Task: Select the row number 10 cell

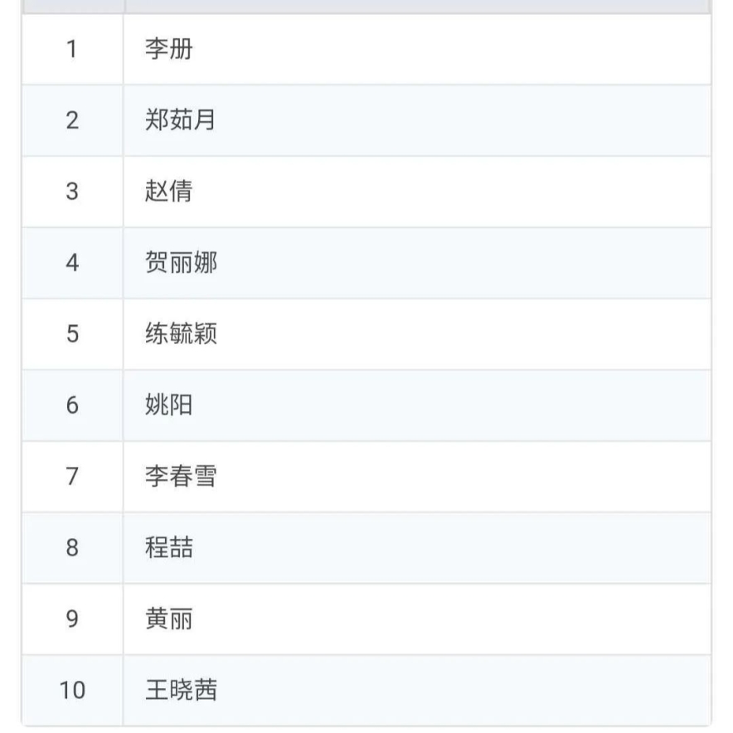Action: pyautogui.click(x=72, y=691)
